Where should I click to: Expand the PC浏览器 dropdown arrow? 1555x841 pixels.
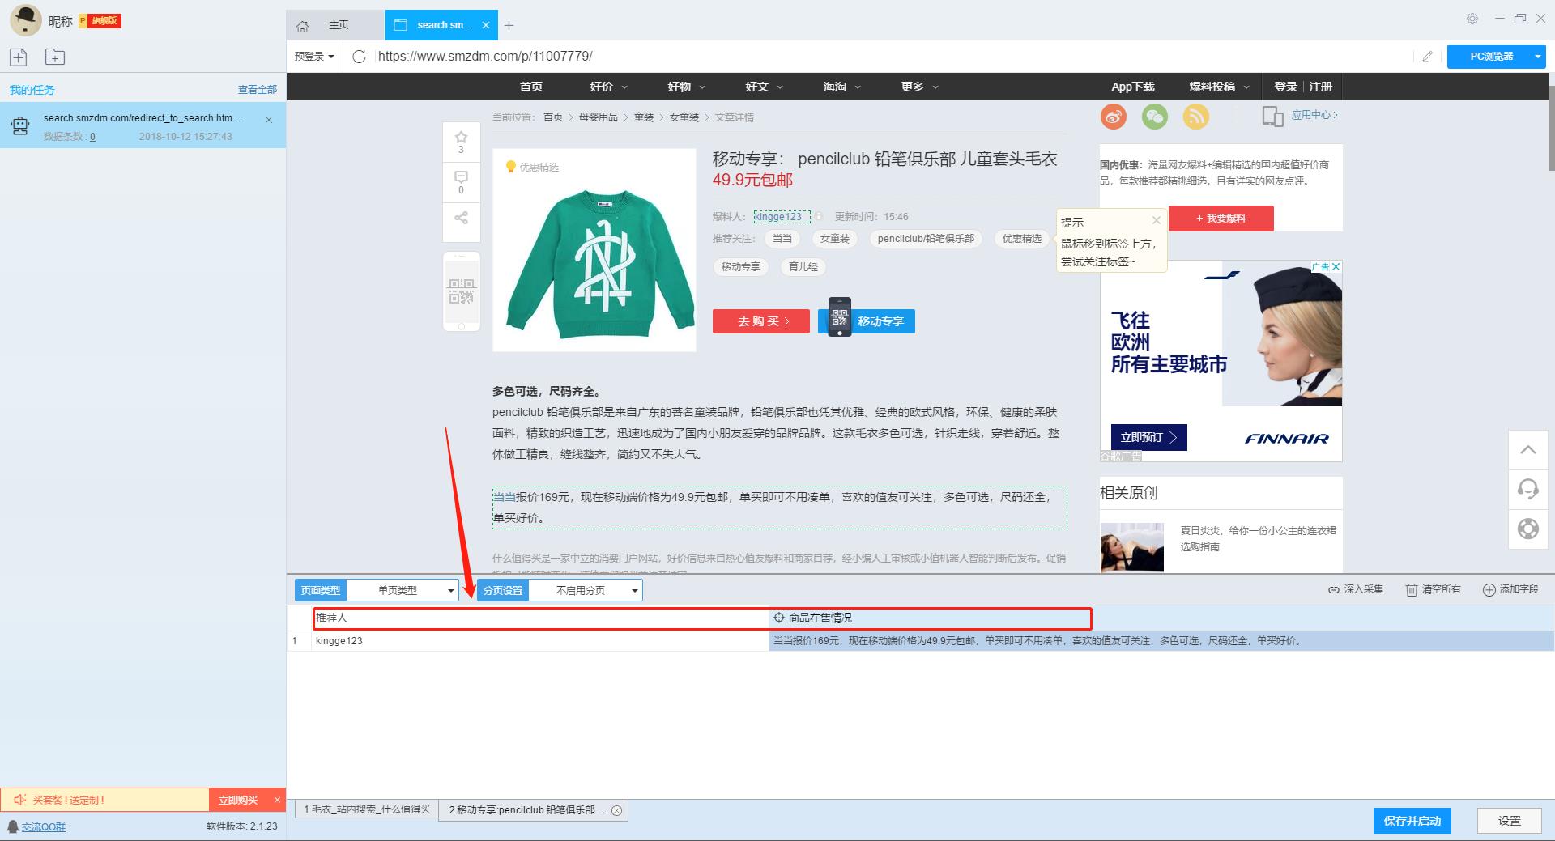click(1537, 56)
